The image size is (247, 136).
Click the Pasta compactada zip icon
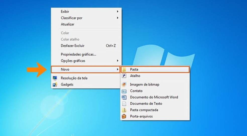[x=124, y=110]
